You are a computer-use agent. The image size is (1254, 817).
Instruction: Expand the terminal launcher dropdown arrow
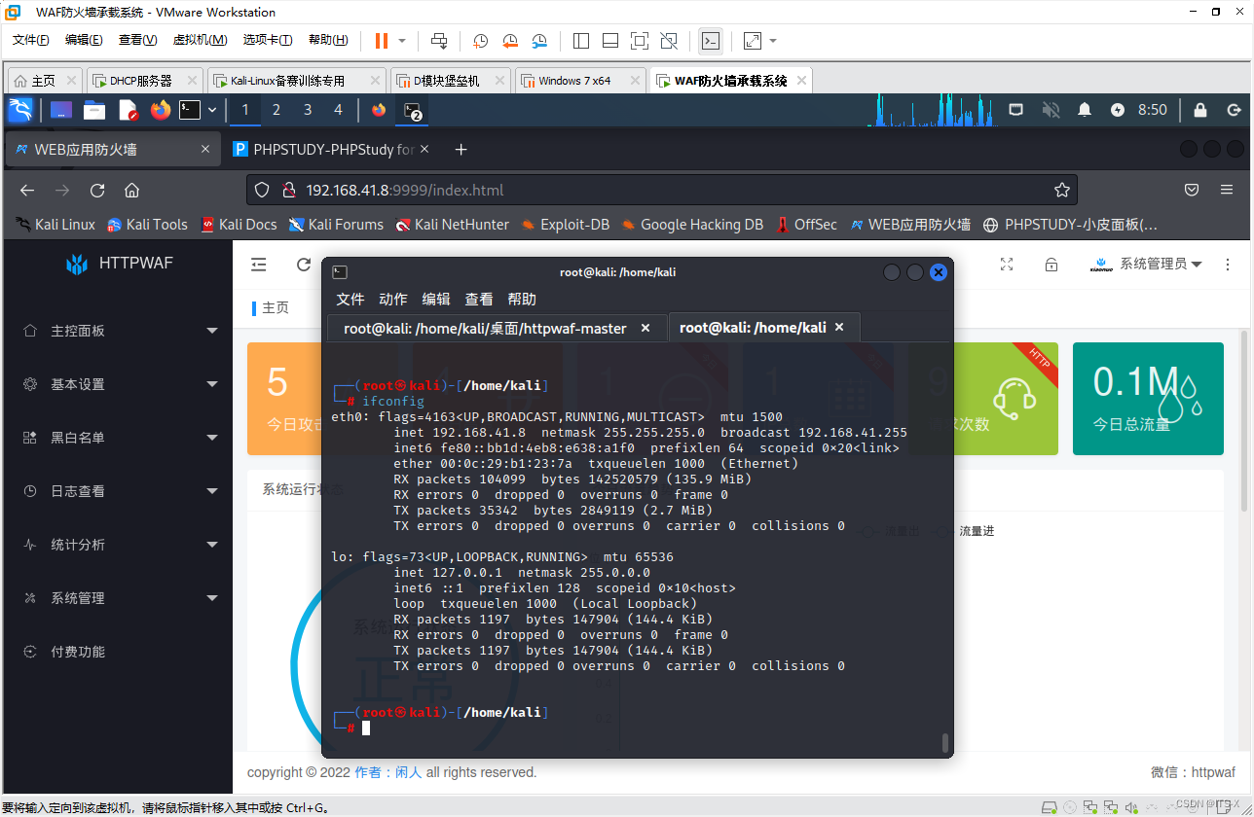[212, 110]
